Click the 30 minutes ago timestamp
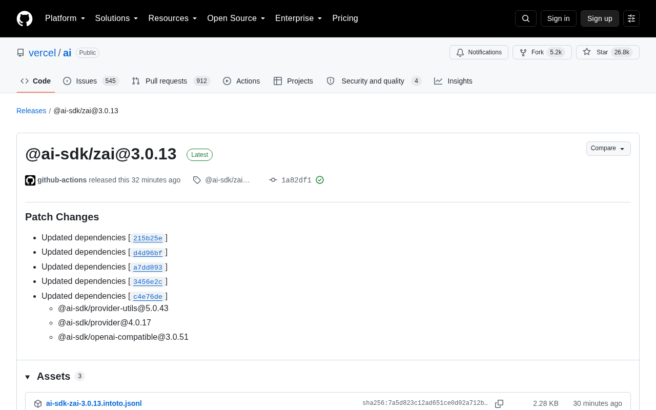Screen dimensions: 656x410 (598, 403)
